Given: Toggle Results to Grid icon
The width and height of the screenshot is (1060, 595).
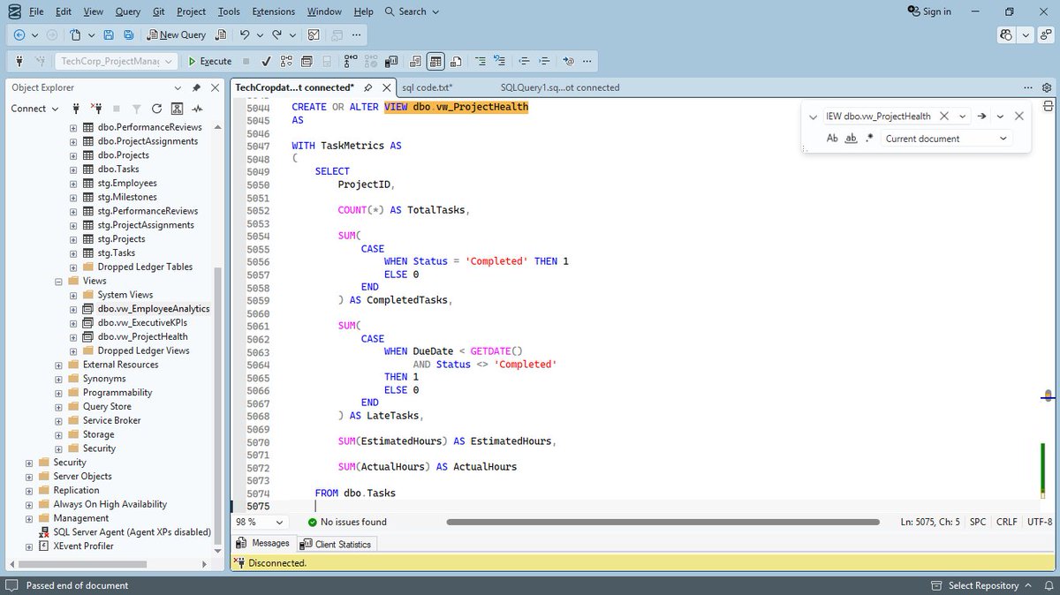Looking at the screenshot, I should click(x=435, y=61).
